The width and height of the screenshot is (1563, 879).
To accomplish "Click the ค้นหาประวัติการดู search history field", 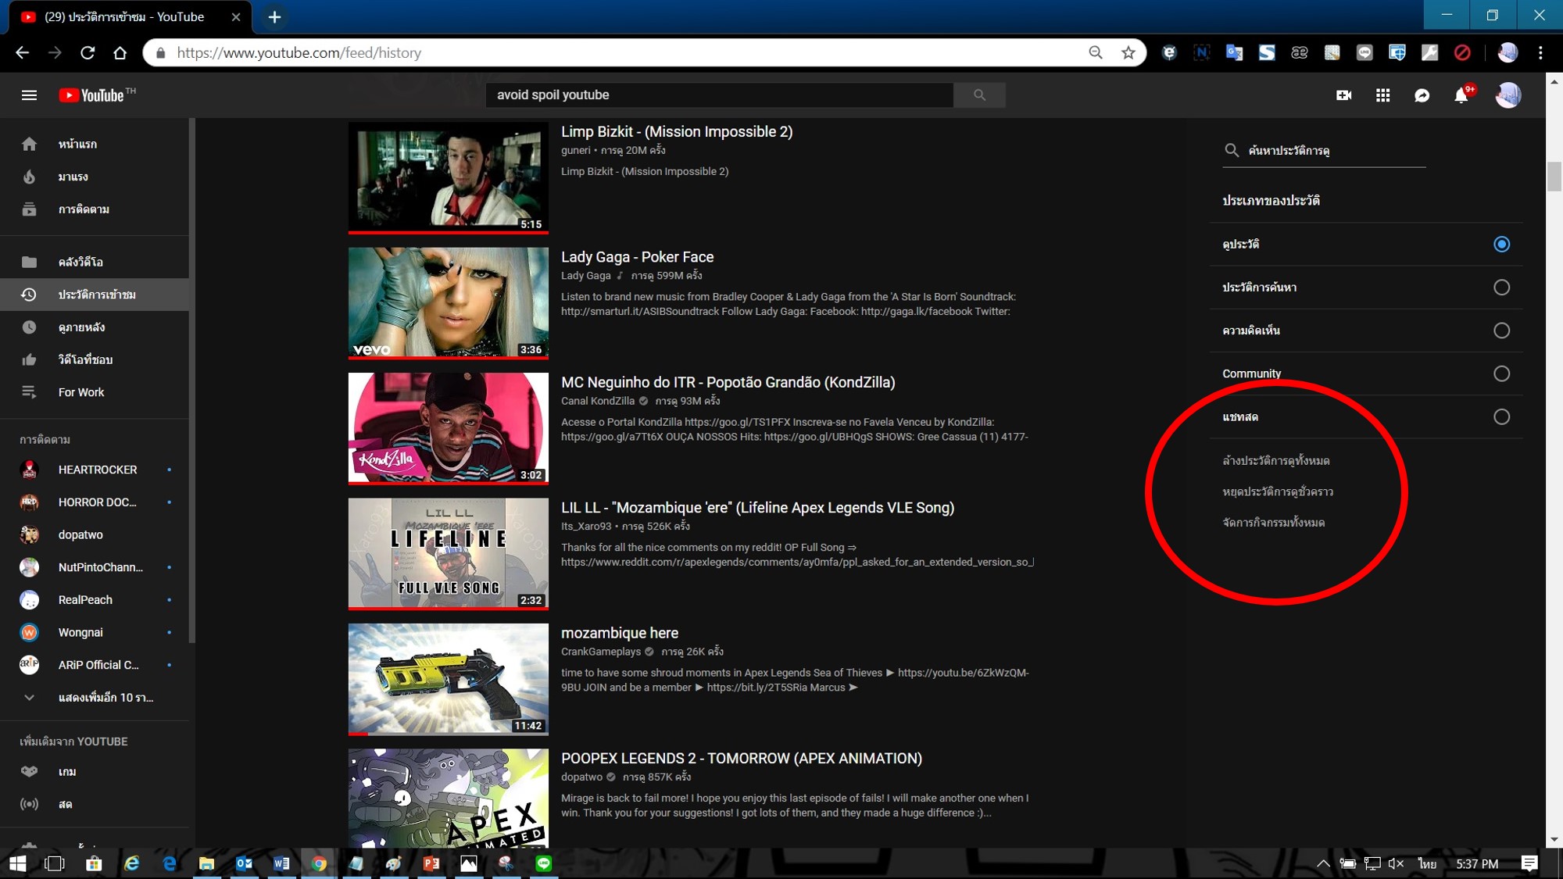I will point(1324,150).
